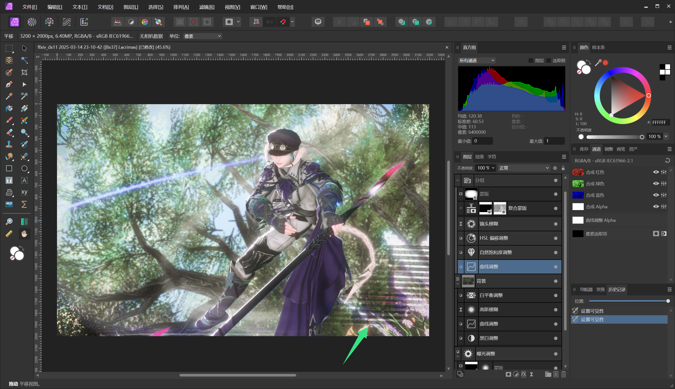Viewport: 675px width, 389px height.
Task: Select first 设置可见性 history entry
Action: 619,311
